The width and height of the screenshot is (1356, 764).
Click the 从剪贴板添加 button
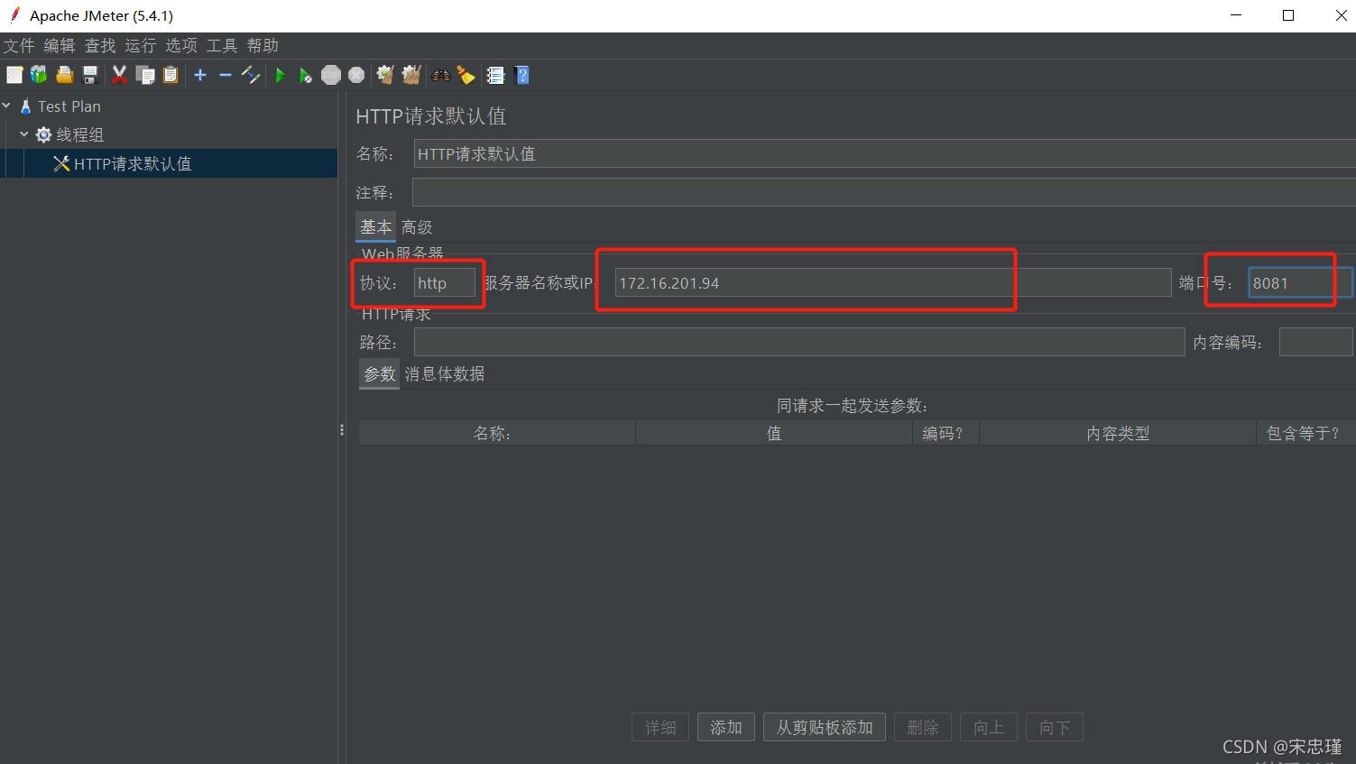[825, 727]
